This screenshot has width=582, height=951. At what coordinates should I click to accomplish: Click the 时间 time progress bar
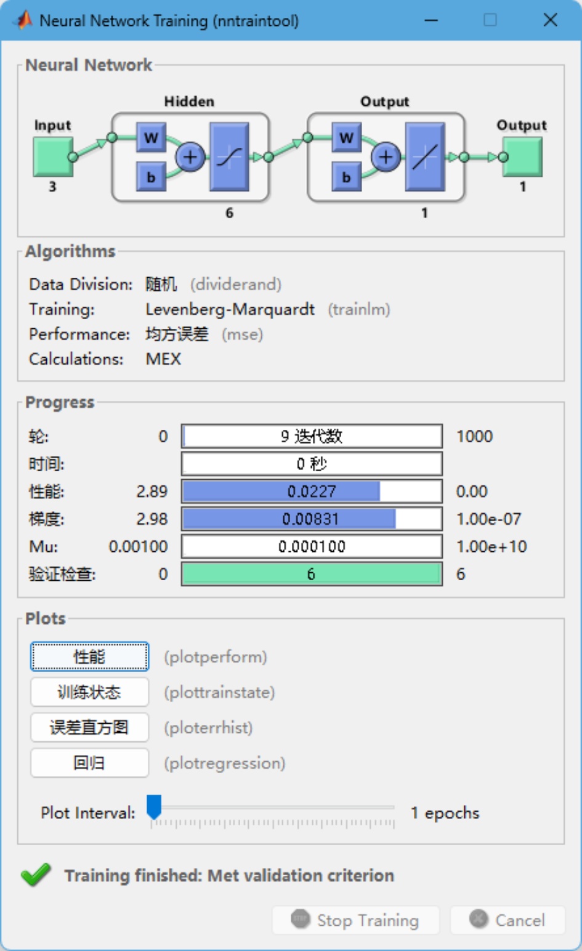click(x=312, y=464)
